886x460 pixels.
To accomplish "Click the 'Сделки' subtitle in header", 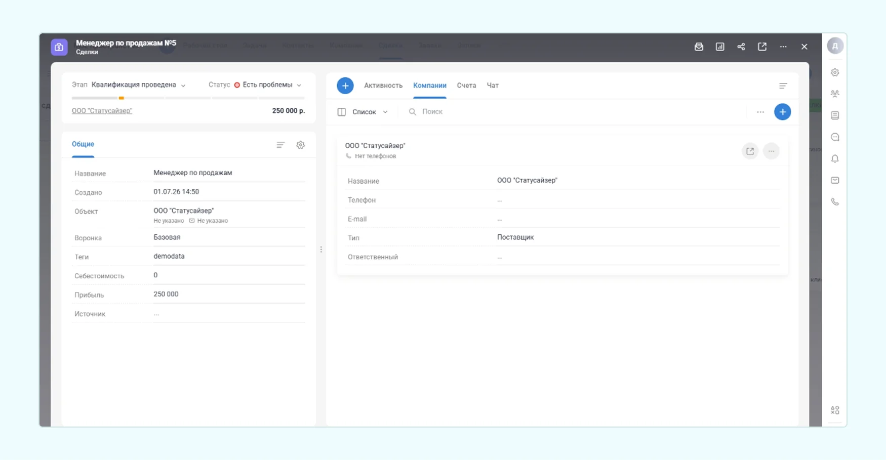I will click(x=87, y=52).
